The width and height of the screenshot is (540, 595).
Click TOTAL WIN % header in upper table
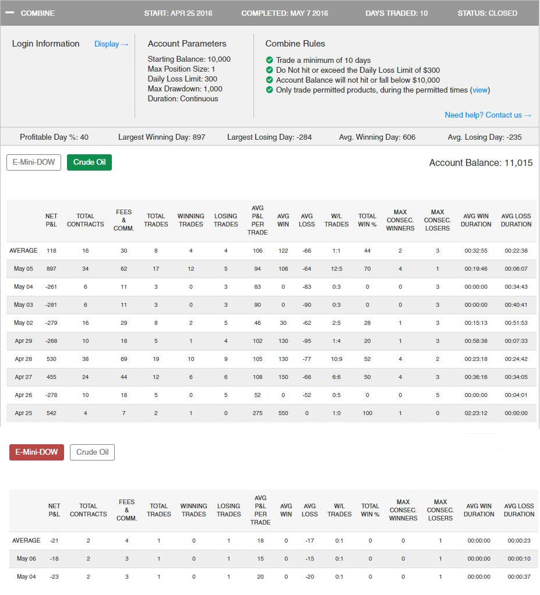click(x=367, y=220)
